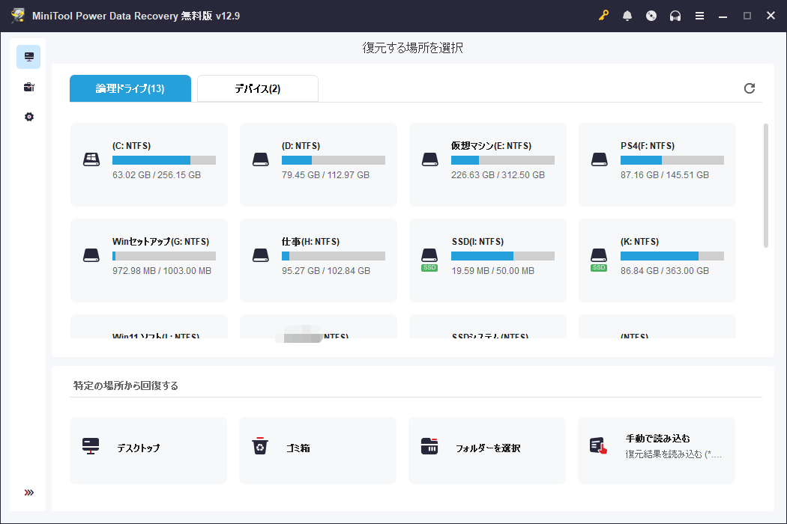Choose フォルダーを選択 option
The height and width of the screenshot is (524, 787).
tap(487, 451)
